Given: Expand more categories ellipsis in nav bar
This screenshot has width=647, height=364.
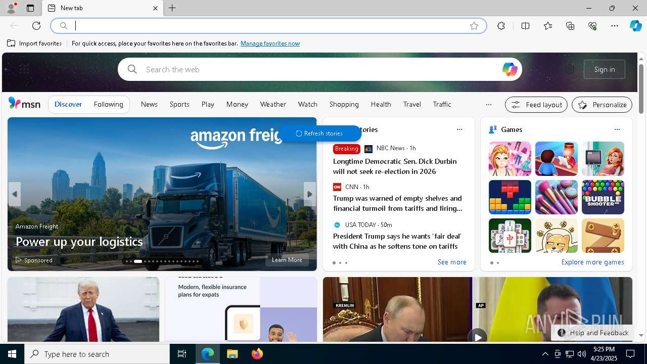Looking at the screenshot, I should point(488,105).
